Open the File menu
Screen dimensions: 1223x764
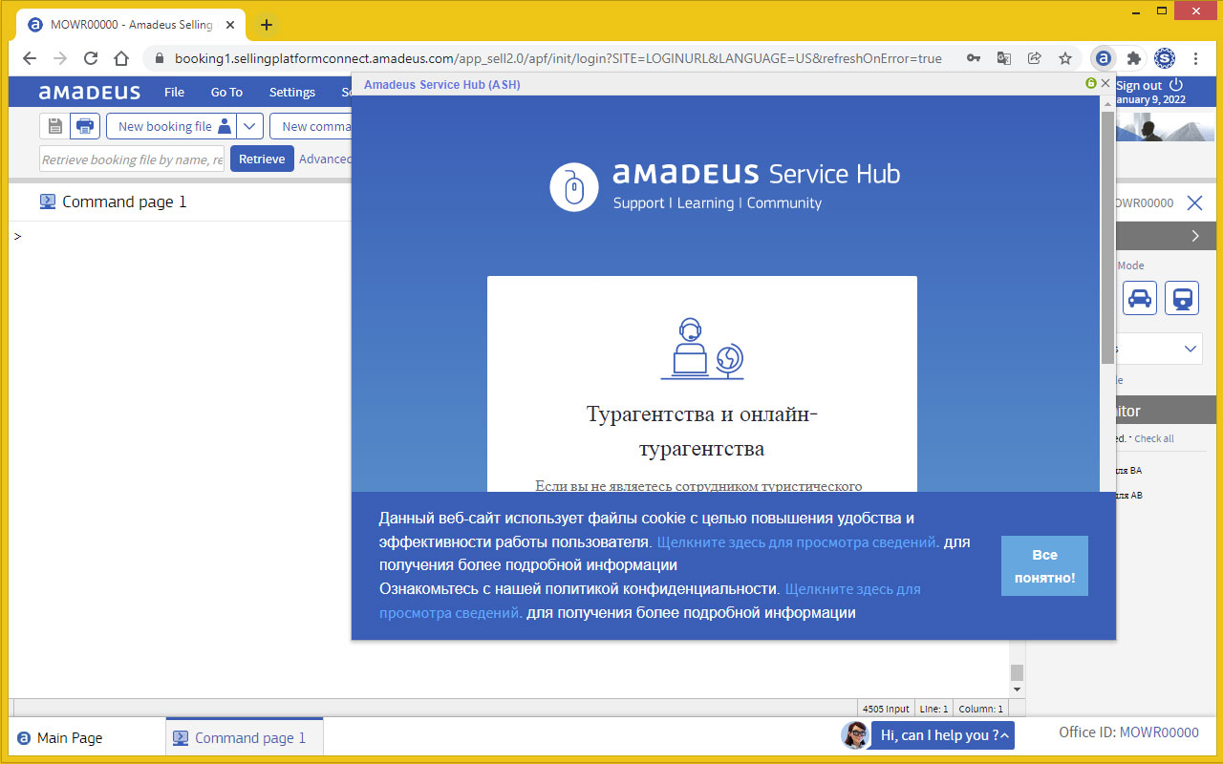[174, 93]
